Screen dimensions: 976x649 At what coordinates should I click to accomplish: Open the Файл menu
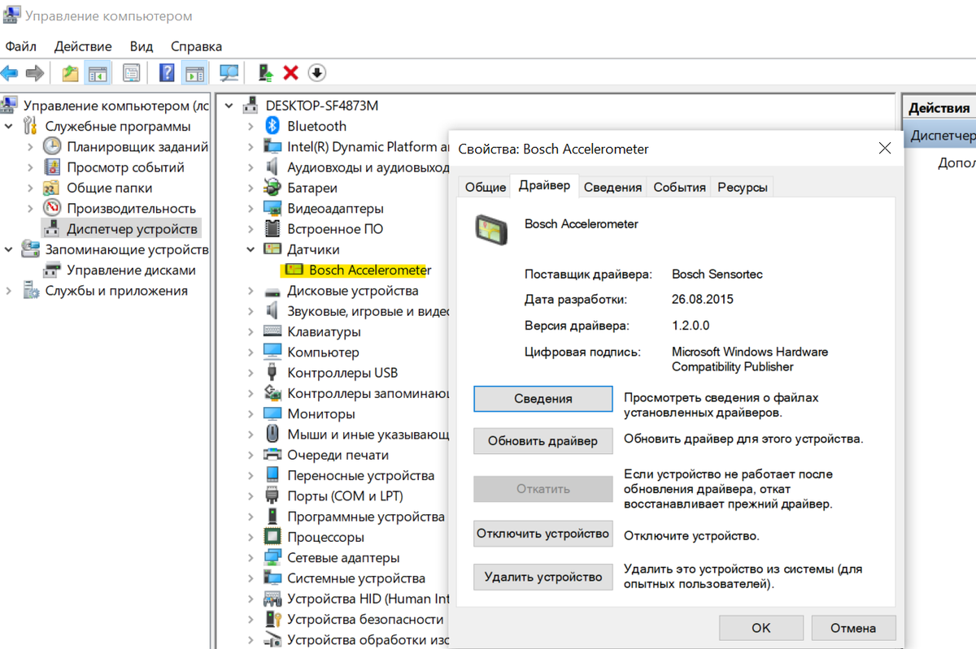click(x=20, y=46)
